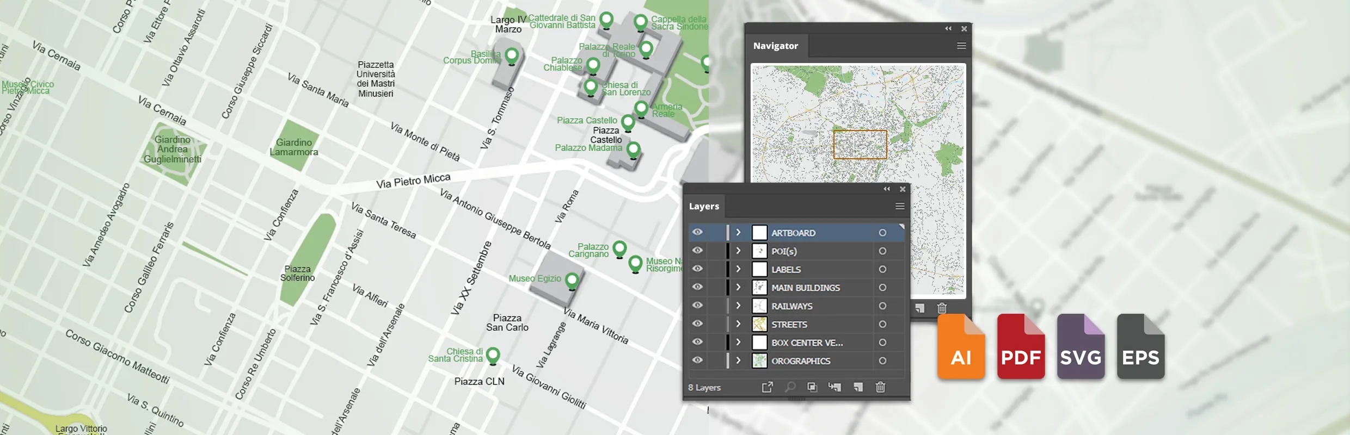
Task: Close the Navigator panel
Action: [964, 28]
